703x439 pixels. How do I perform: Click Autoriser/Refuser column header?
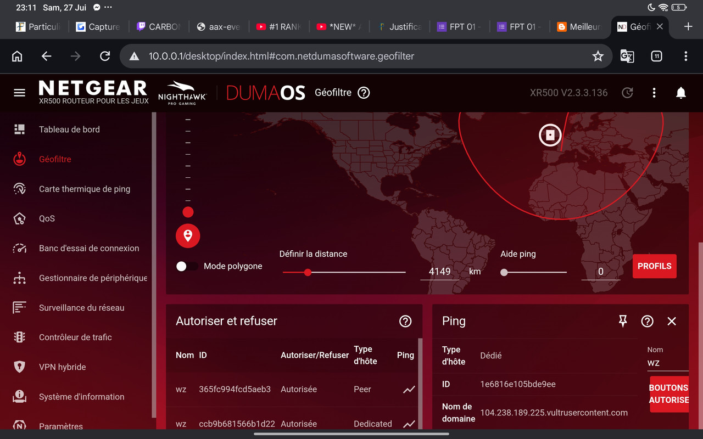coord(315,355)
